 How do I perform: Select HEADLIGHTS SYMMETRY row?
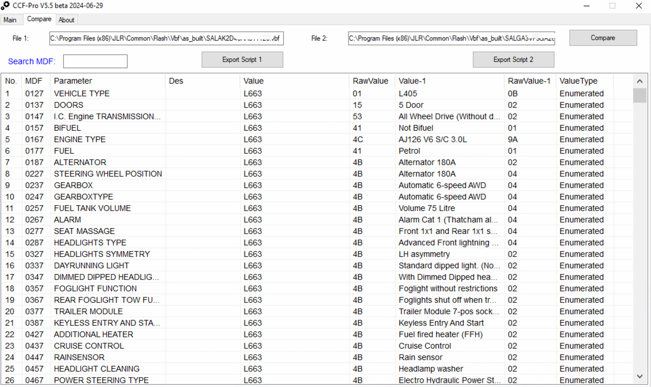pyautogui.click(x=317, y=254)
